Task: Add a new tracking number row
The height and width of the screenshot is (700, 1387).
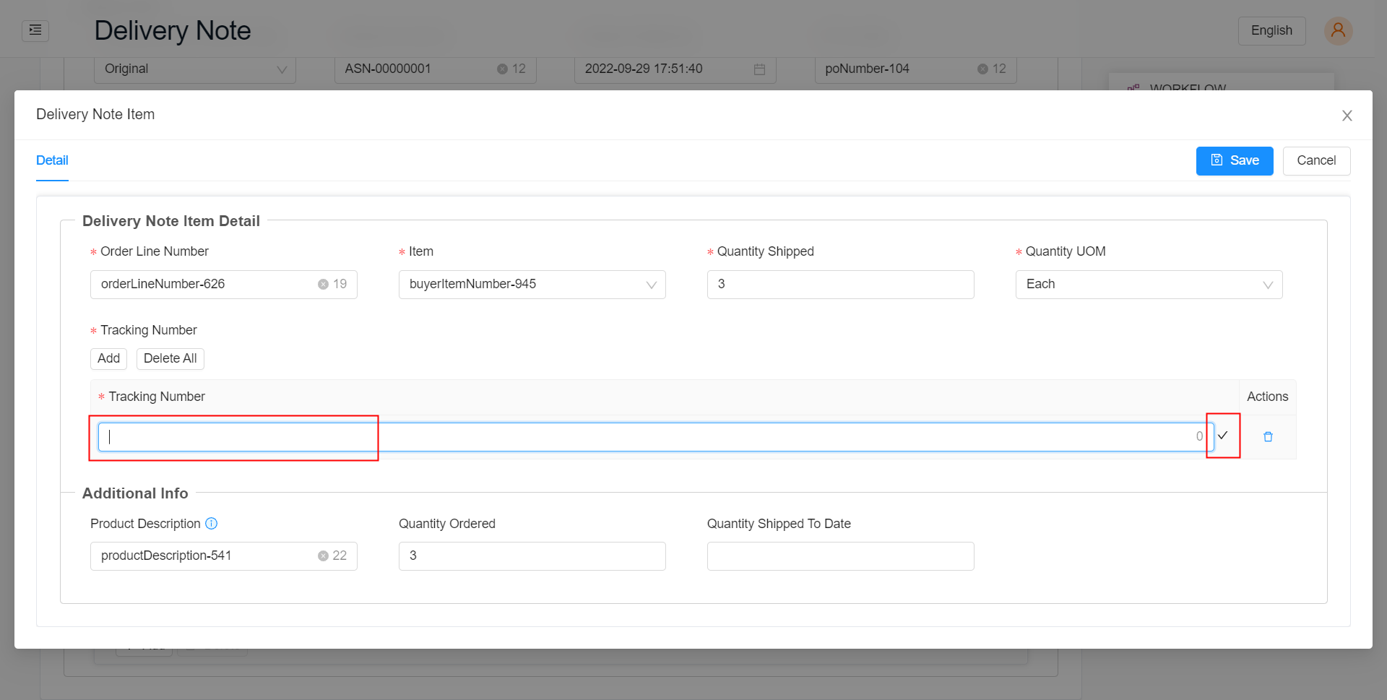Action: pos(108,358)
